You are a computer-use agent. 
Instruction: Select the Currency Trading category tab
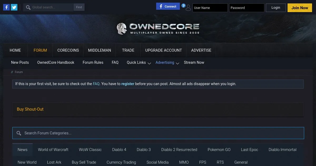pyautogui.click(x=121, y=162)
